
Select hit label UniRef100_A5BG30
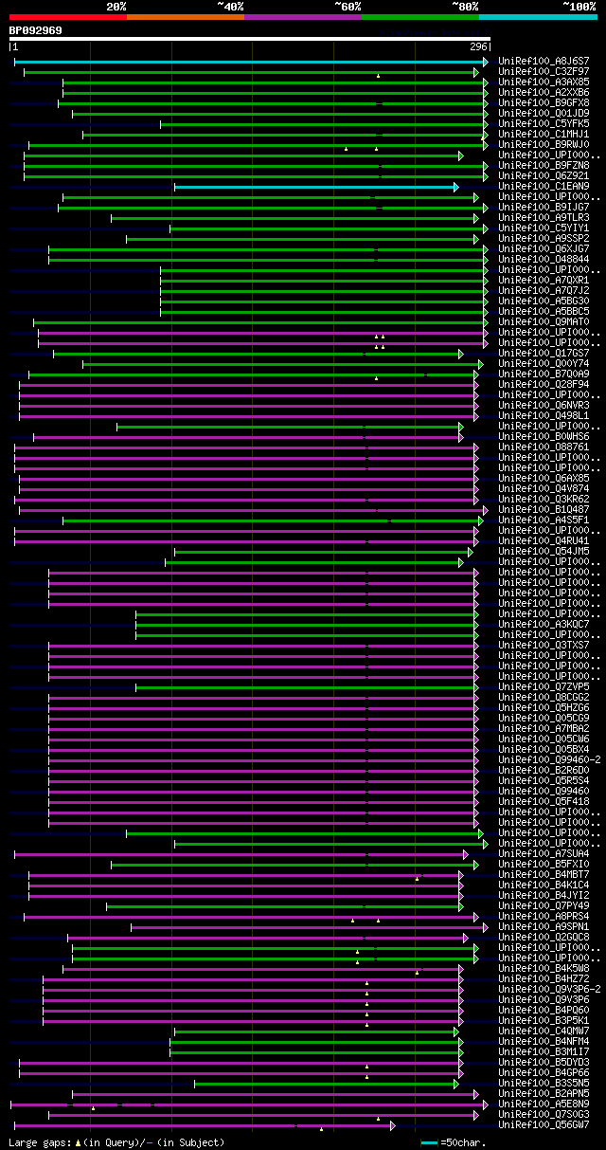pos(544,301)
